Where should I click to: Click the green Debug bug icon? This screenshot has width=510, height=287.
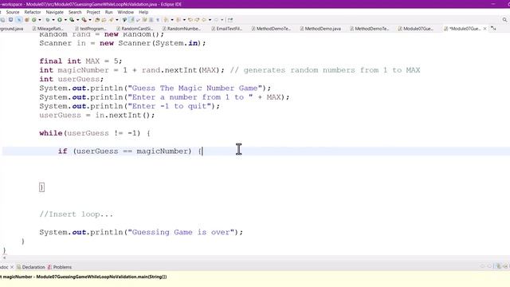pyautogui.click(x=48, y=20)
